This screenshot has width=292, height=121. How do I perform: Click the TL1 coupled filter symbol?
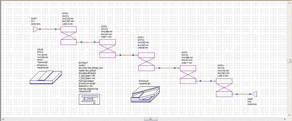pyautogui.click(x=69, y=36)
